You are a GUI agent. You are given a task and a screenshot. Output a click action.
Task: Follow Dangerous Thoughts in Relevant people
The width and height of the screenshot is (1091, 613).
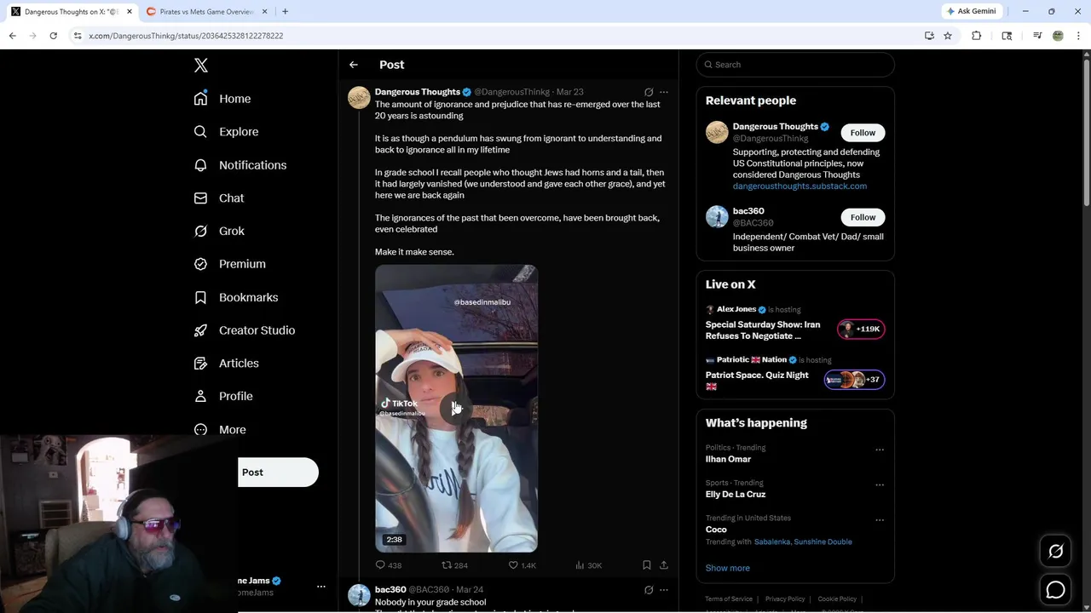tap(863, 133)
